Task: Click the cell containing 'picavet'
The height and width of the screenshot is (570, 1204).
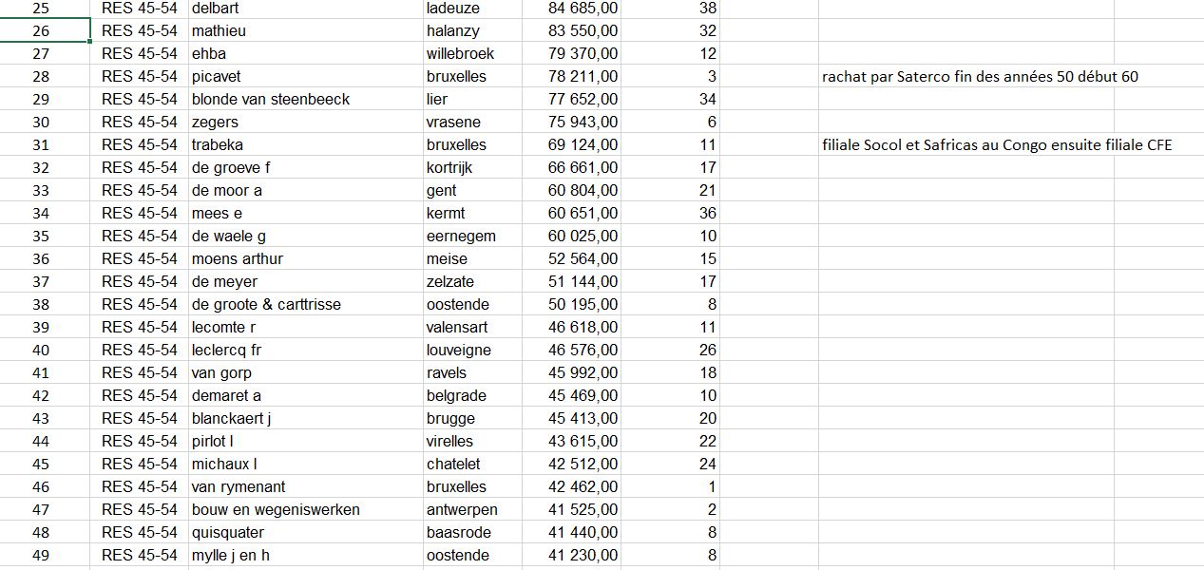Action: (x=217, y=76)
